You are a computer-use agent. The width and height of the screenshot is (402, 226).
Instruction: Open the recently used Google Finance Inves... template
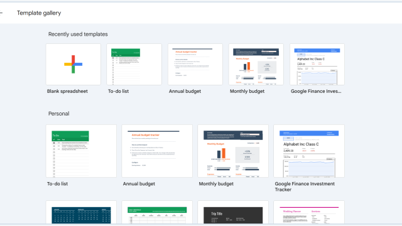[x=317, y=64]
